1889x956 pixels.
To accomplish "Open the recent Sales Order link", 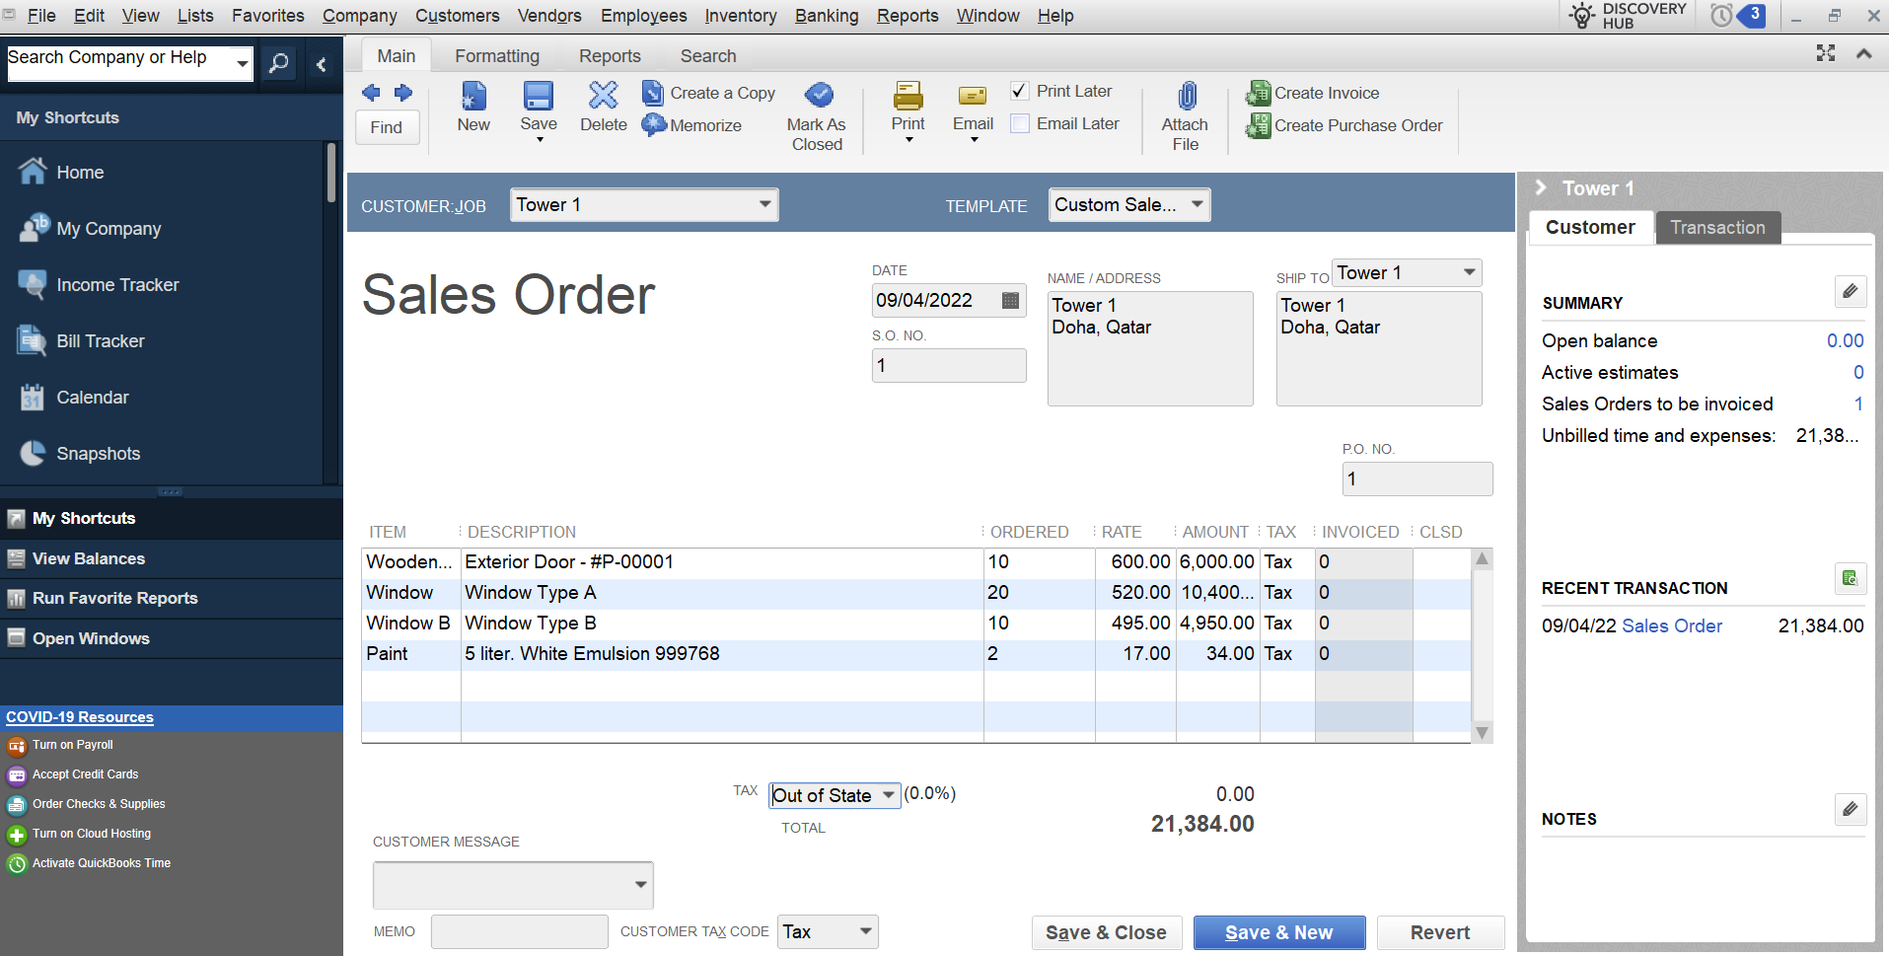I will coord(1672,625).
